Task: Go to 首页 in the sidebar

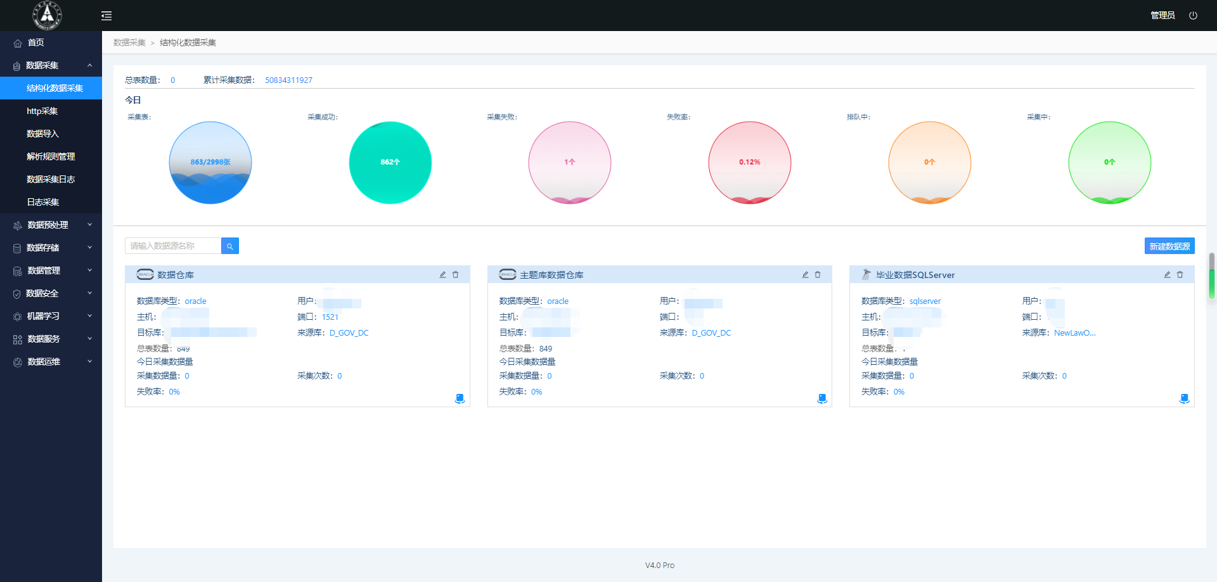Action: pos(36,42)
